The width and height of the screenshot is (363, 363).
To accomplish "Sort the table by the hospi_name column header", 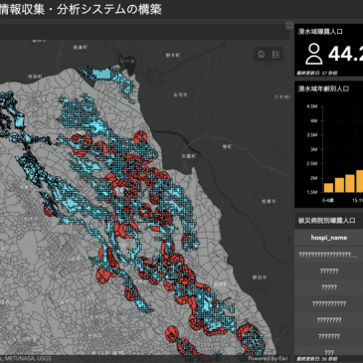I will (329, 238).
